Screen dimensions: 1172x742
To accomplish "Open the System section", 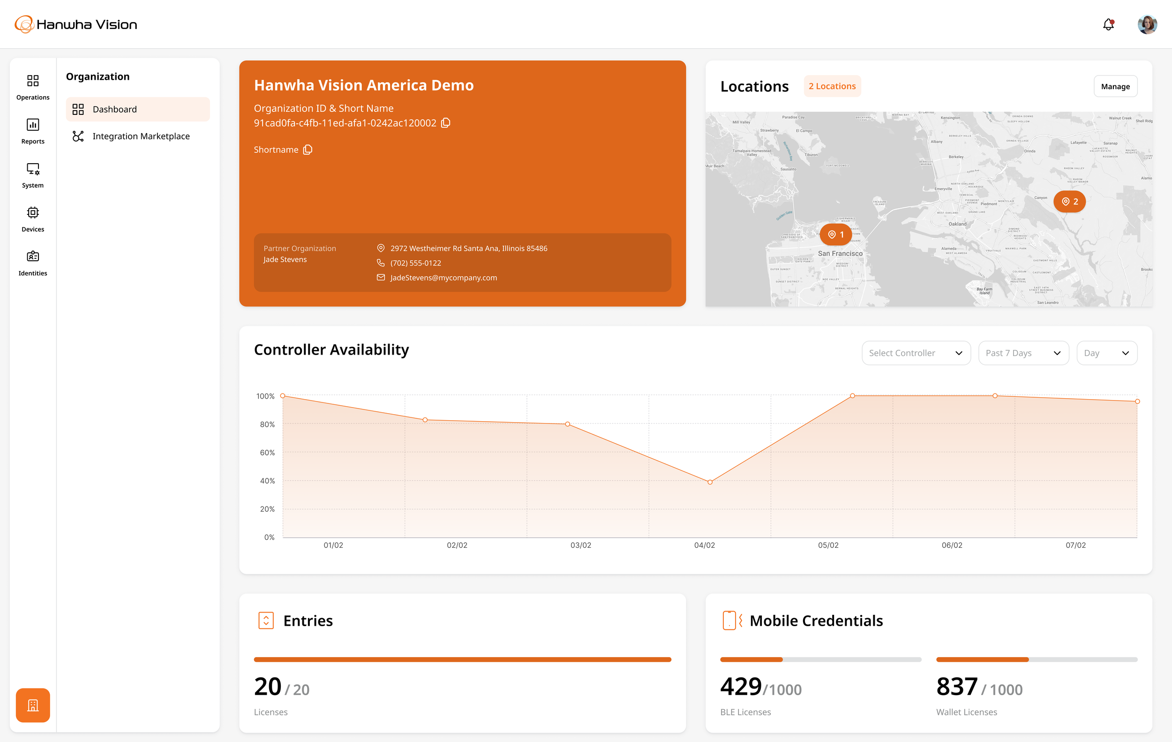I will (x=33, y=175).
